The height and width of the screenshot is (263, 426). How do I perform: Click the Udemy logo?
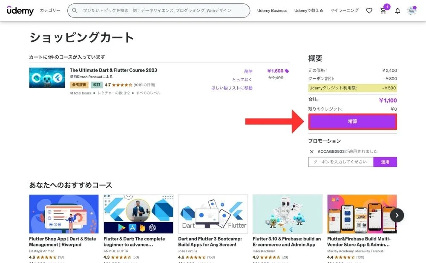click(20, 11)
